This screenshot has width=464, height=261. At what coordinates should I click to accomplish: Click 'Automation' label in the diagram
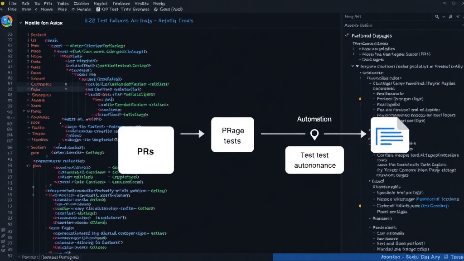point(314,119)
